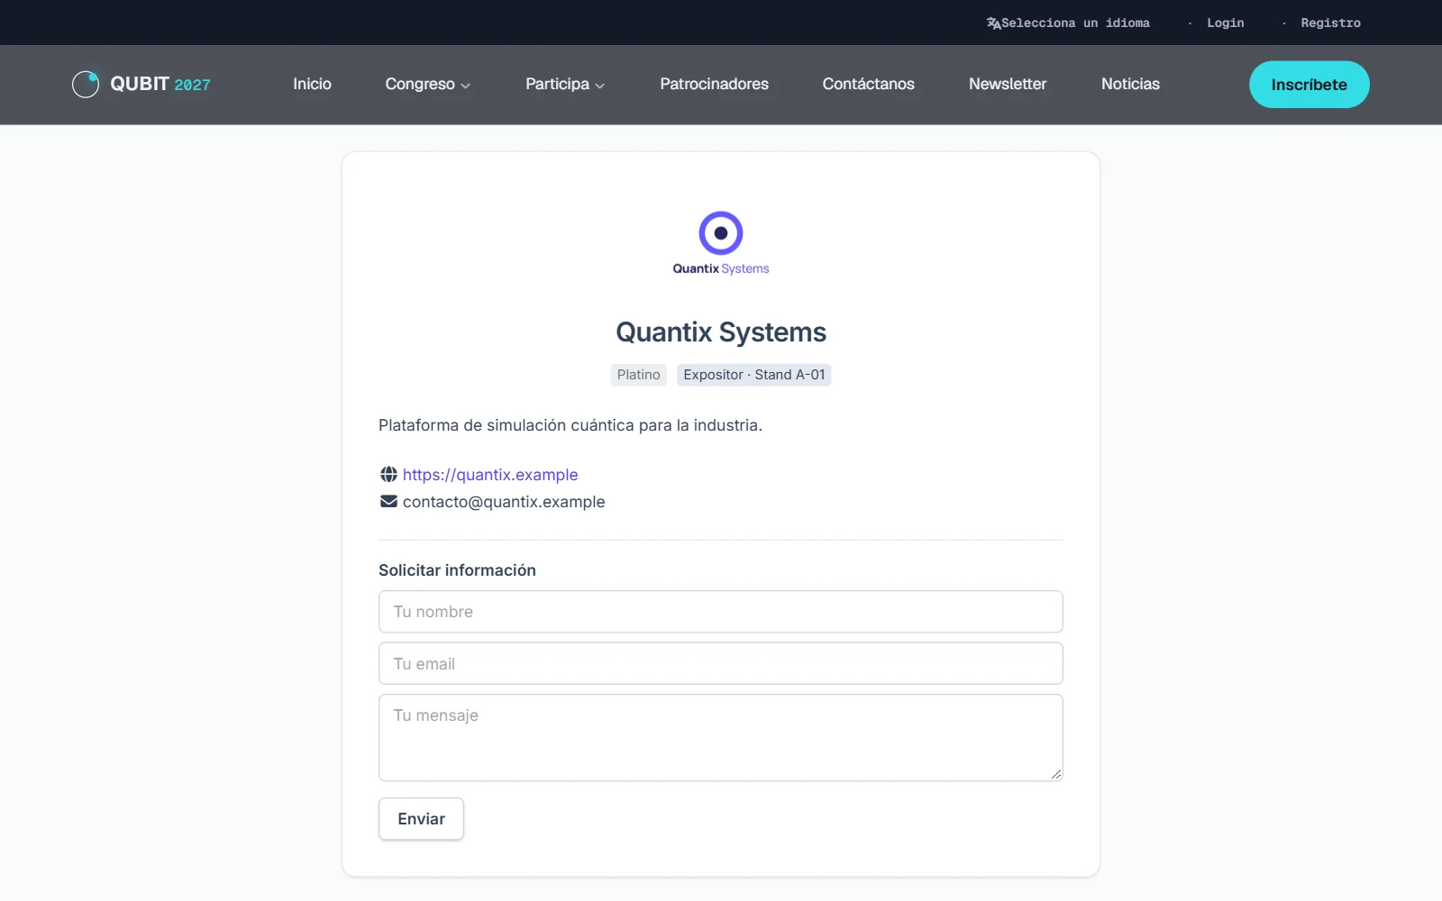Click the Inscríbete button
1442x901 pixels.
pos(1309,85)
